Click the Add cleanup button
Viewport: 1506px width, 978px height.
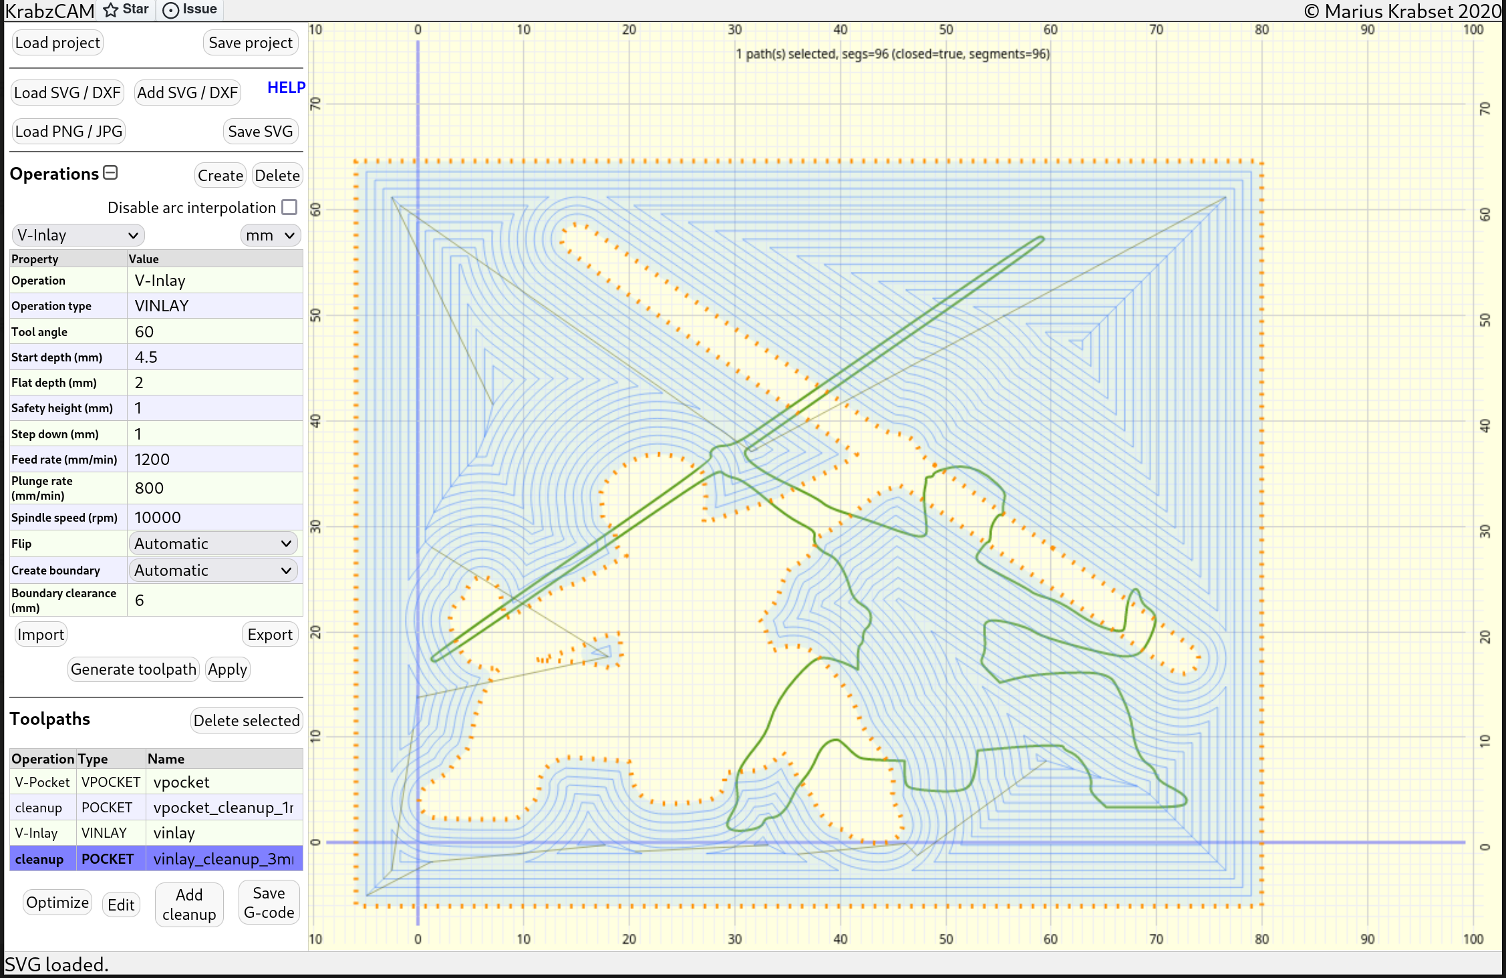(189, 905)
